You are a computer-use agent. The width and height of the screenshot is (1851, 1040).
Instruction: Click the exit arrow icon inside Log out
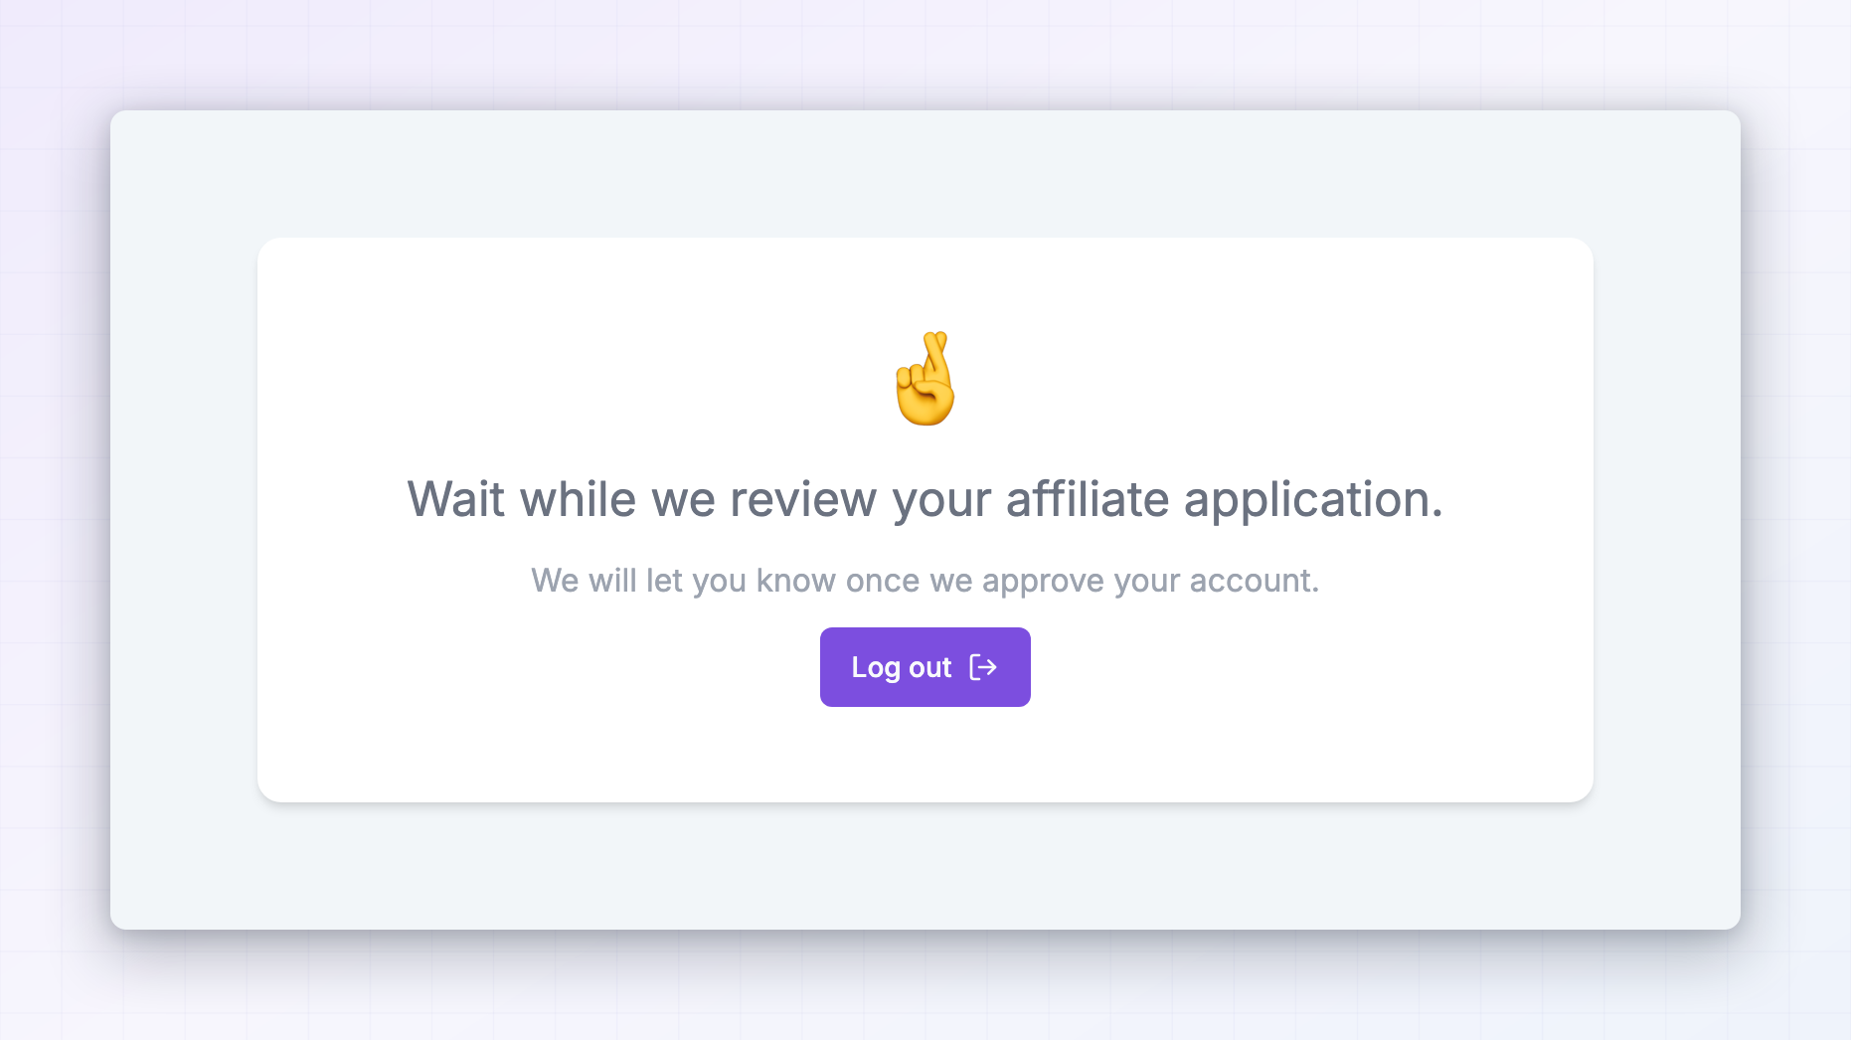click(x=983, y=667)
